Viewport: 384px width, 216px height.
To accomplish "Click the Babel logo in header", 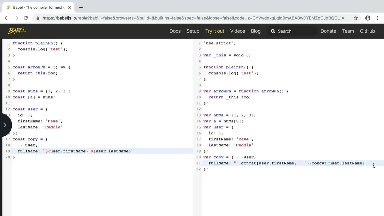I will [x=17, y=31].
